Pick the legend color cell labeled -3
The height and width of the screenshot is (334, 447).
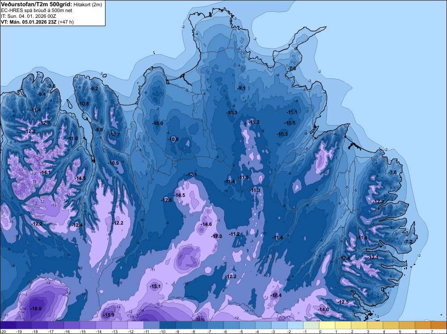279,325
